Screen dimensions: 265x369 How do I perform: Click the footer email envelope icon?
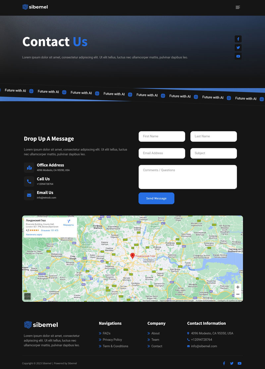tap(188, 346)
